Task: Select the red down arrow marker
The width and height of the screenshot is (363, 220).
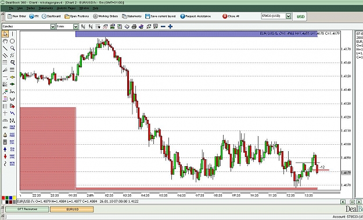Action: 5,156
